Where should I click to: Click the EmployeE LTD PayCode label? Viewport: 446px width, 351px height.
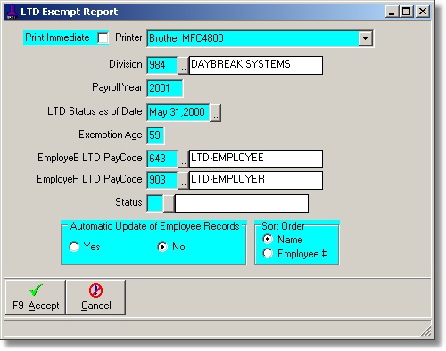point(90,158)
